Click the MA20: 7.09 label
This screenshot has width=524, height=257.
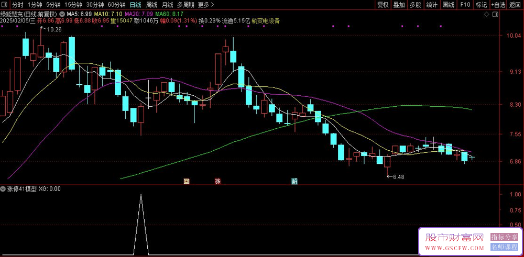139,14
